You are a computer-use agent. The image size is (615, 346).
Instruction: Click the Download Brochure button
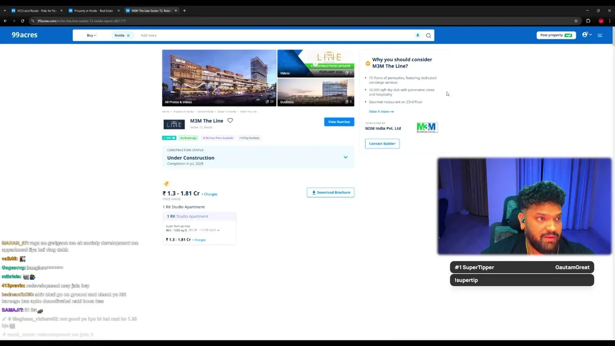331,192
